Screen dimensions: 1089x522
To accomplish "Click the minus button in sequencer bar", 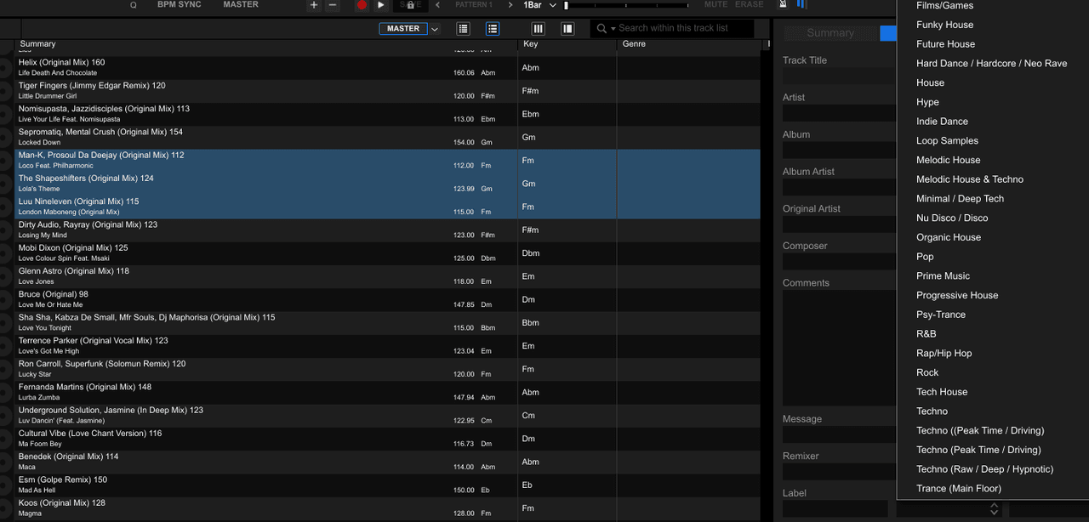I will (332, 5).
